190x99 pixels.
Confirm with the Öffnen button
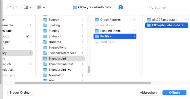[174, 93]
